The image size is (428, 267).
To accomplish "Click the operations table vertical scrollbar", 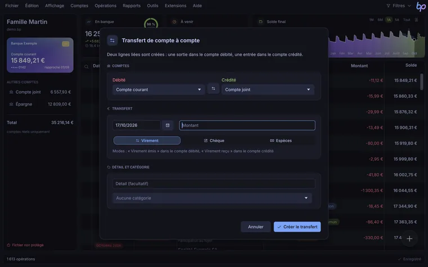I will [422, 82].
